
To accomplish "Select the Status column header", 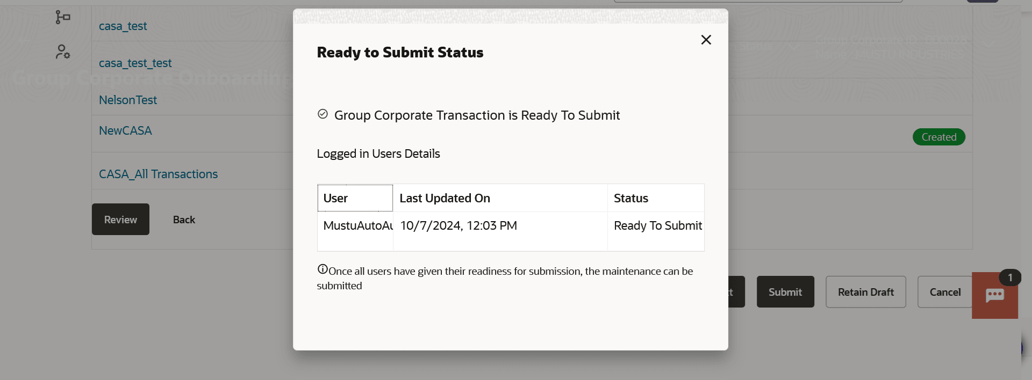I will [655, 198].
